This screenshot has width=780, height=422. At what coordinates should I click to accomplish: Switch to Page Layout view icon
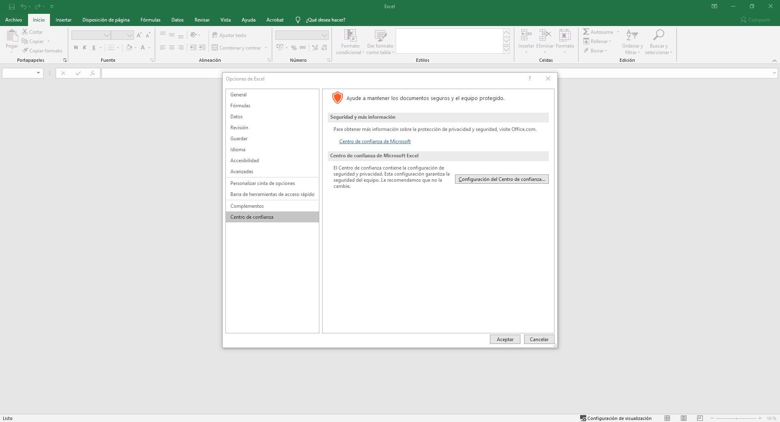[x=684, y=418]
